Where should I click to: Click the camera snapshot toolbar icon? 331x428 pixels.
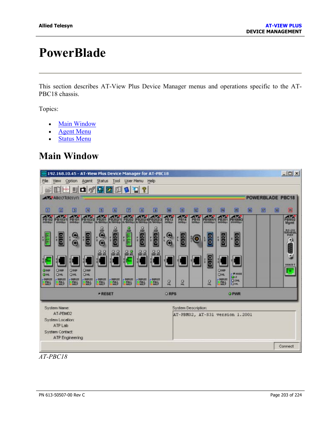point(83,190)
